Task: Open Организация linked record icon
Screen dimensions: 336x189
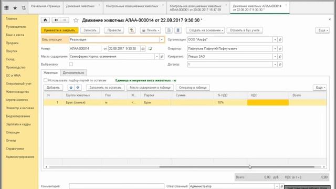Action: tap(280, 40)
